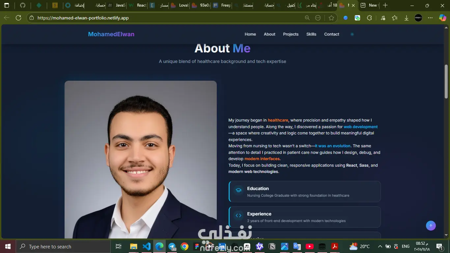Click the profile portrait photo

[x=141, y=159]
